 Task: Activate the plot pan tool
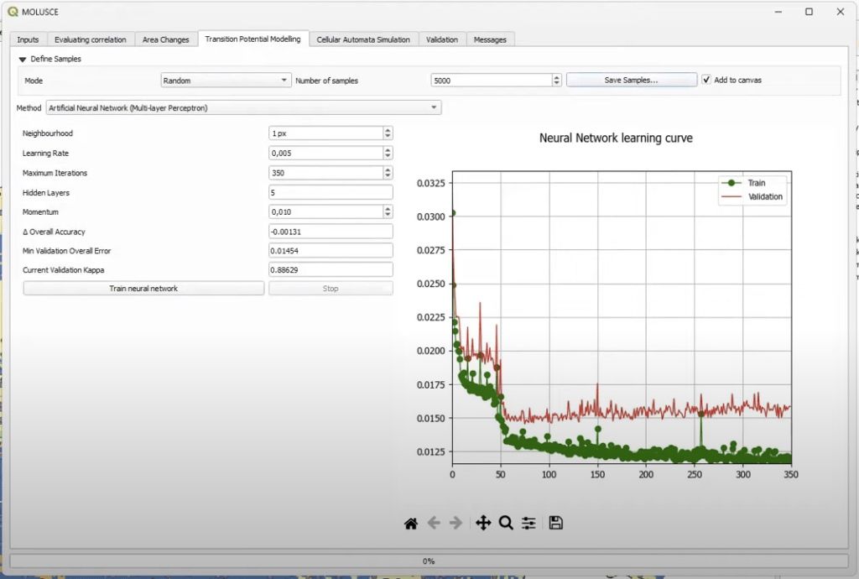coord(483,523)
